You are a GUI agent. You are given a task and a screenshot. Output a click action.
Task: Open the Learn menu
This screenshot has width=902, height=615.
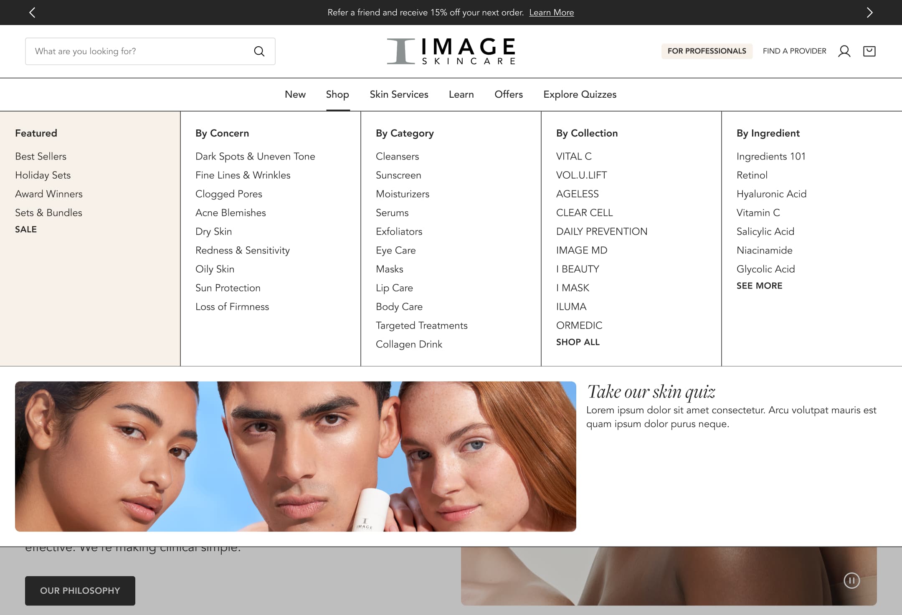pyautogui.click(x=461, y=94)
